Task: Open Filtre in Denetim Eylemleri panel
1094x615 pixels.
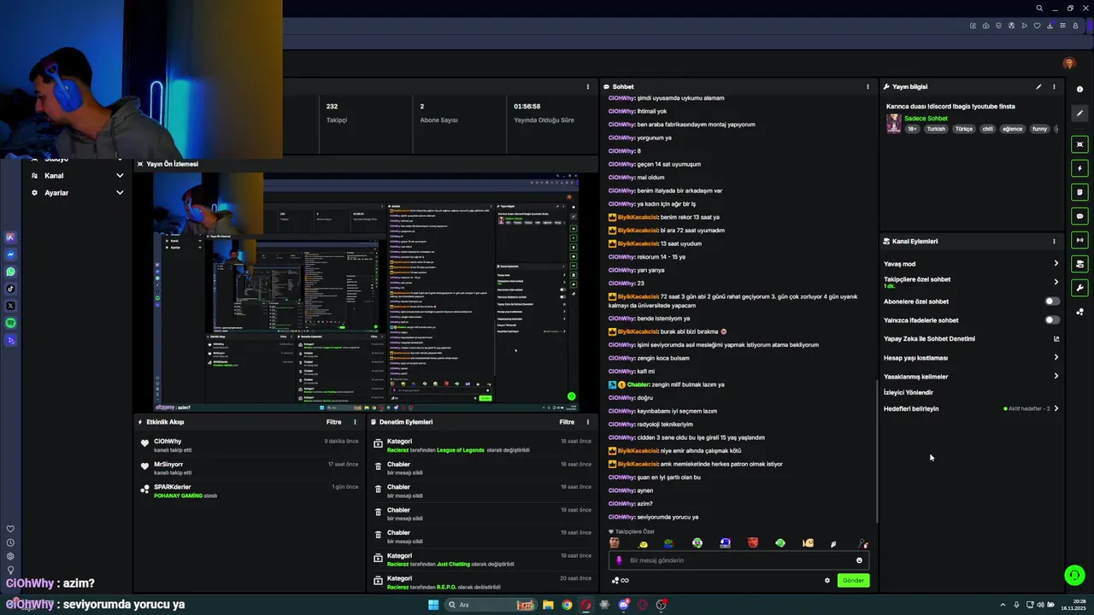Action: click(x=567, y=422)
